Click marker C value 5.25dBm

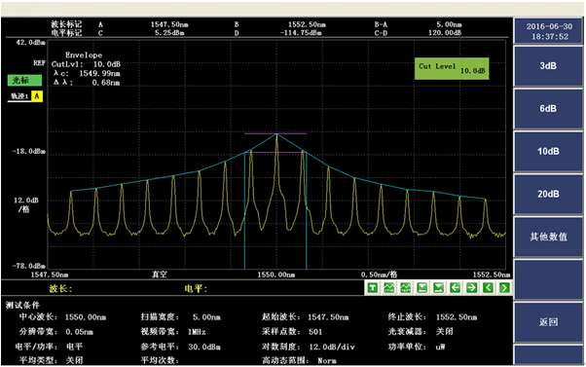coord(169,33)
